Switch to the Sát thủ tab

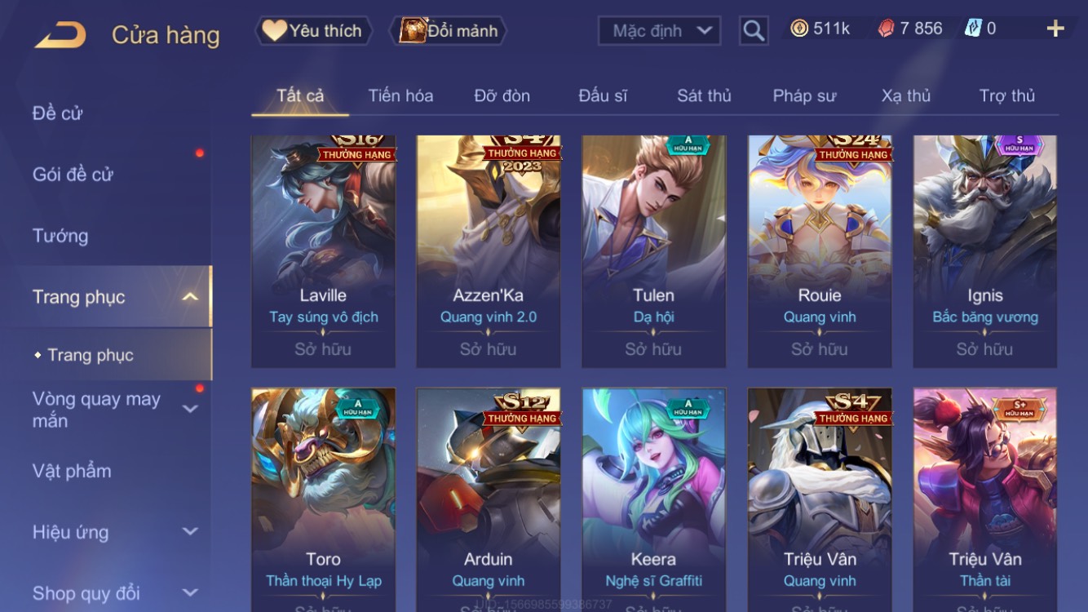704,95
